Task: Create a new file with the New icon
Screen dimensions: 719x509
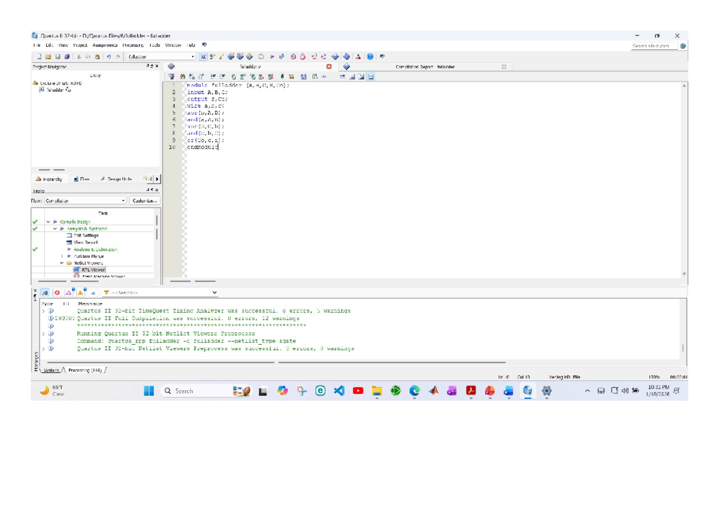Action: 38,56
